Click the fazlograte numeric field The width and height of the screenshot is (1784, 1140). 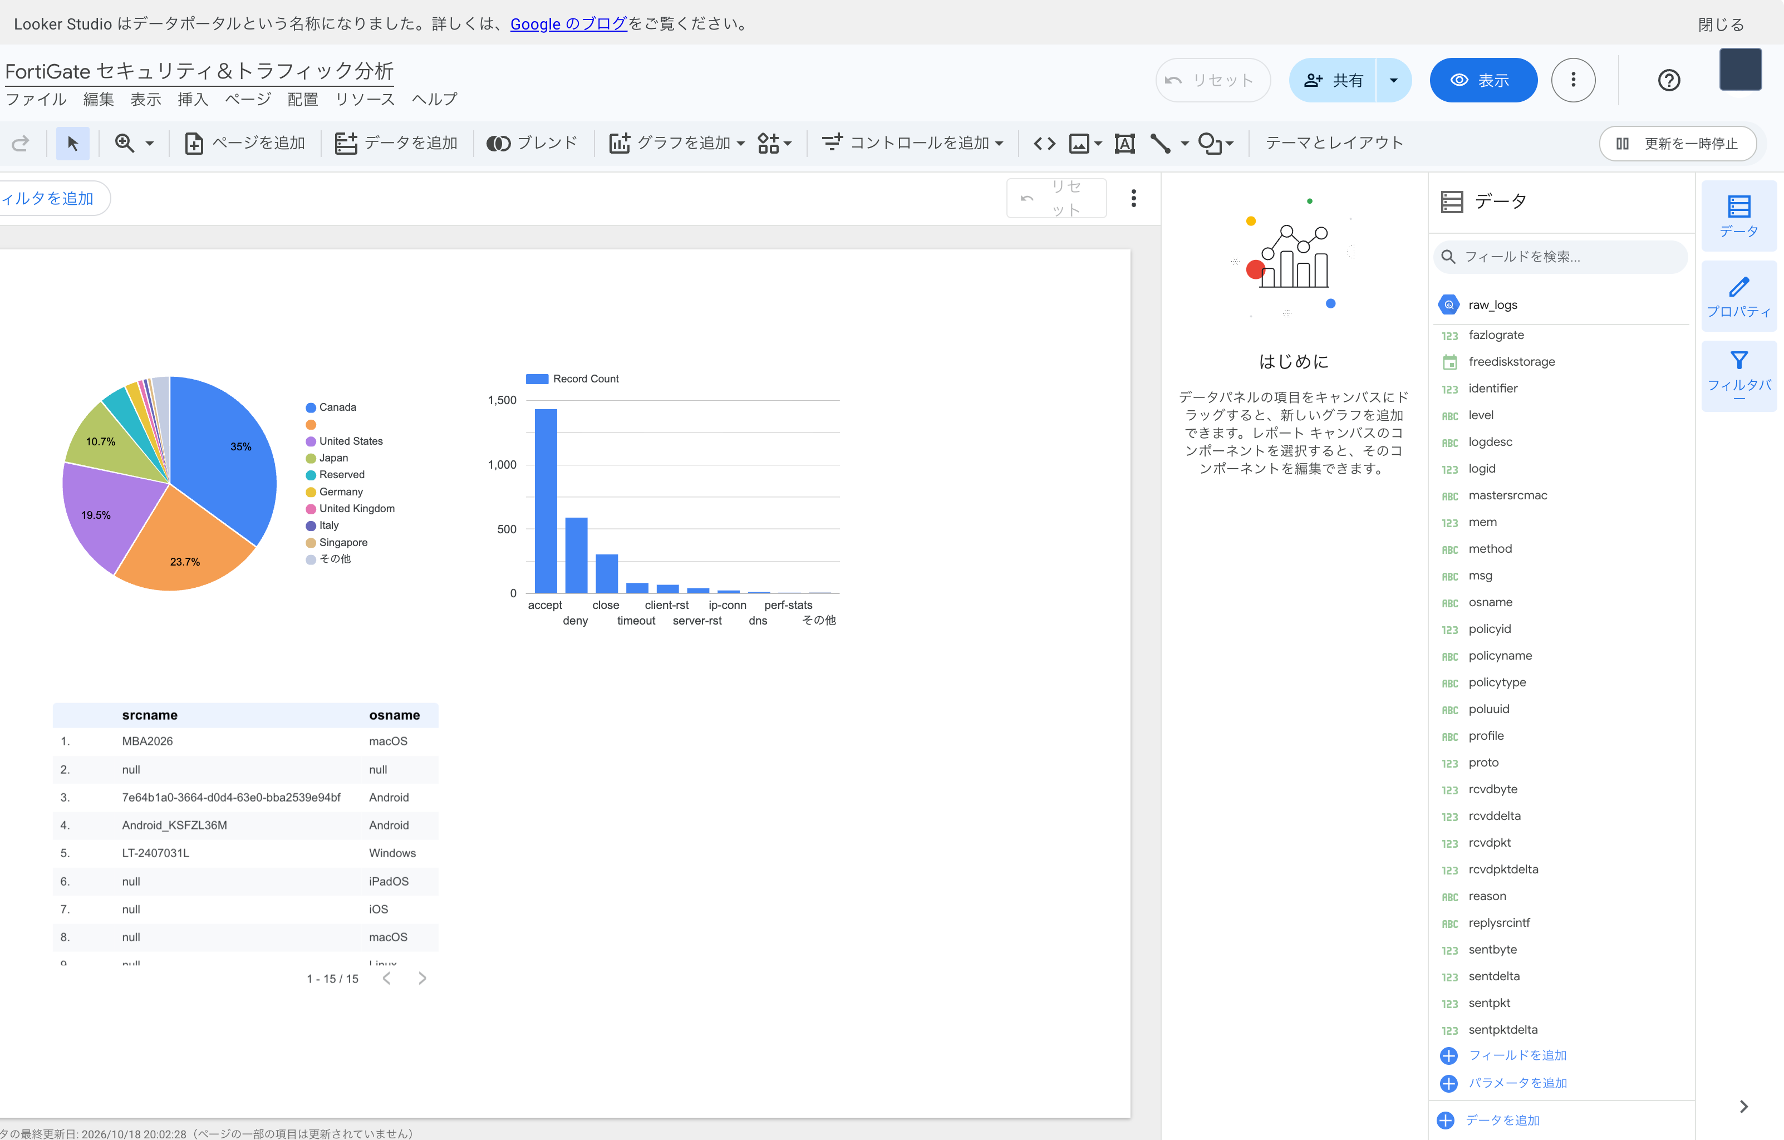pos(1561,335)
